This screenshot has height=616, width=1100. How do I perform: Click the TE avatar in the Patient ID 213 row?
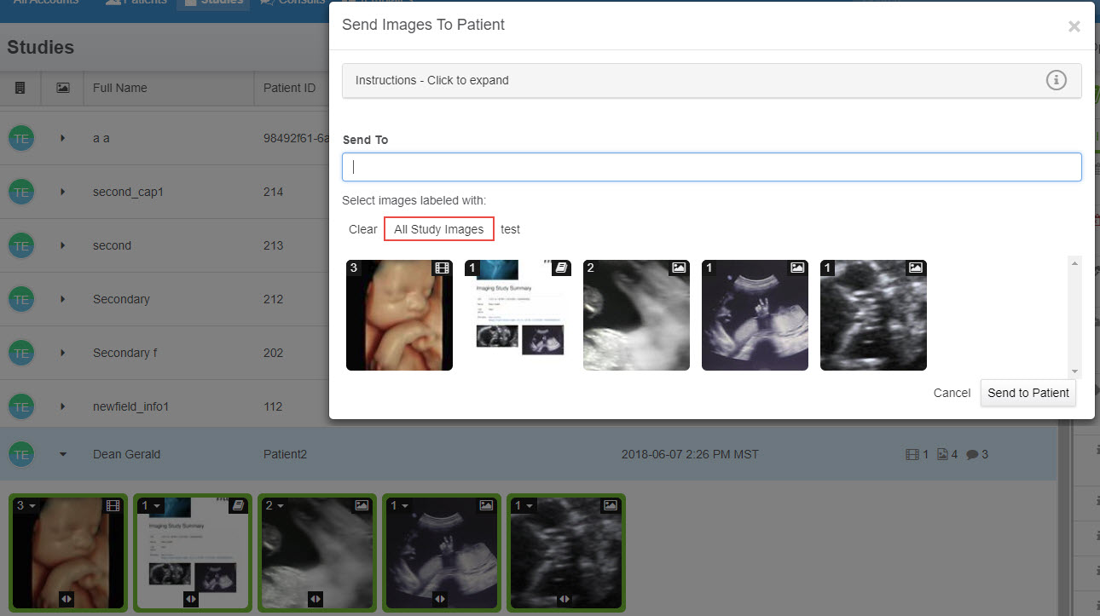[x=21, y=245]
